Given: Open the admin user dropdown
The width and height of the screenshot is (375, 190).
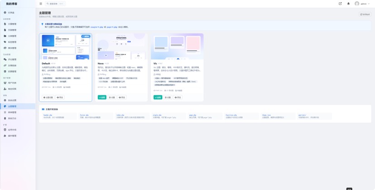Looking at the screenshot, I should pyautogui.click(x=362, y=4).
